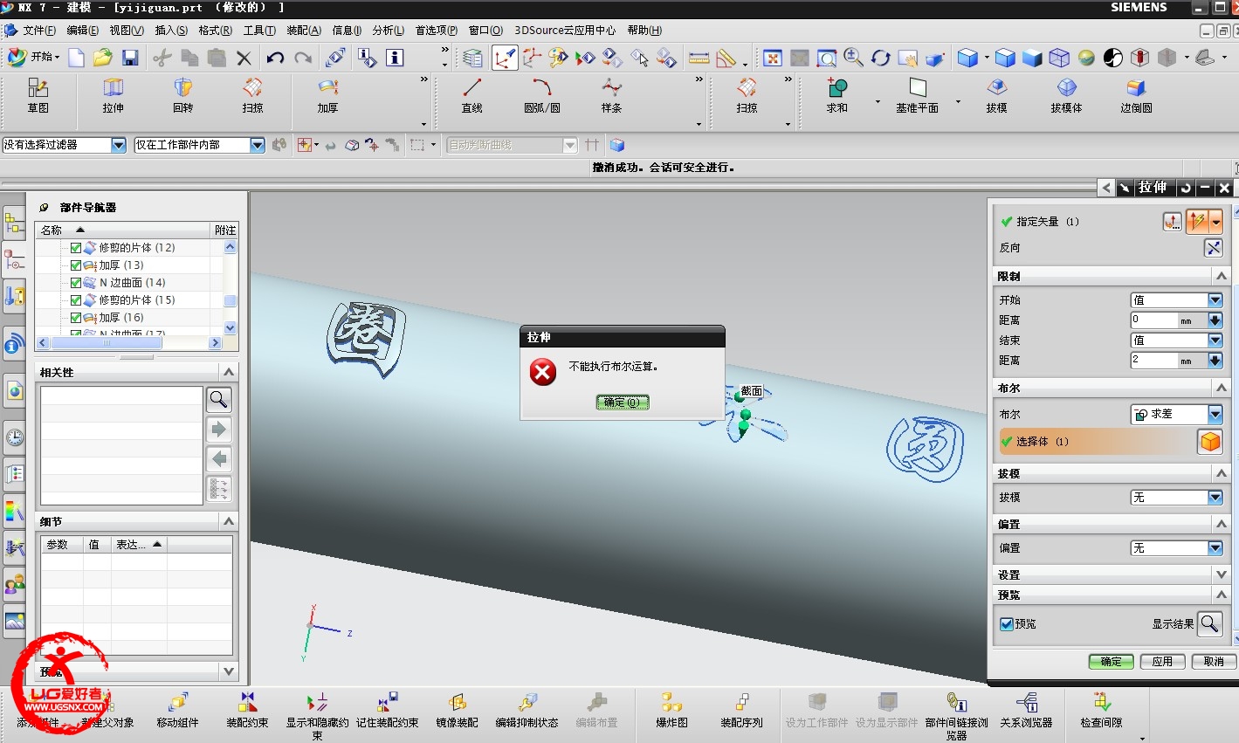Open the 开始 limit type dropdown
1239x743 pixels.
1215,300
